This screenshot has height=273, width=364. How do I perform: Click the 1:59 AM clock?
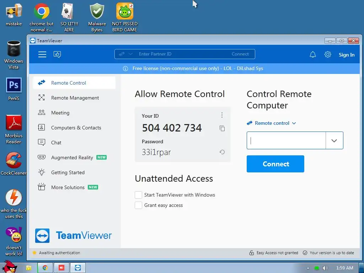pos(345,268)
